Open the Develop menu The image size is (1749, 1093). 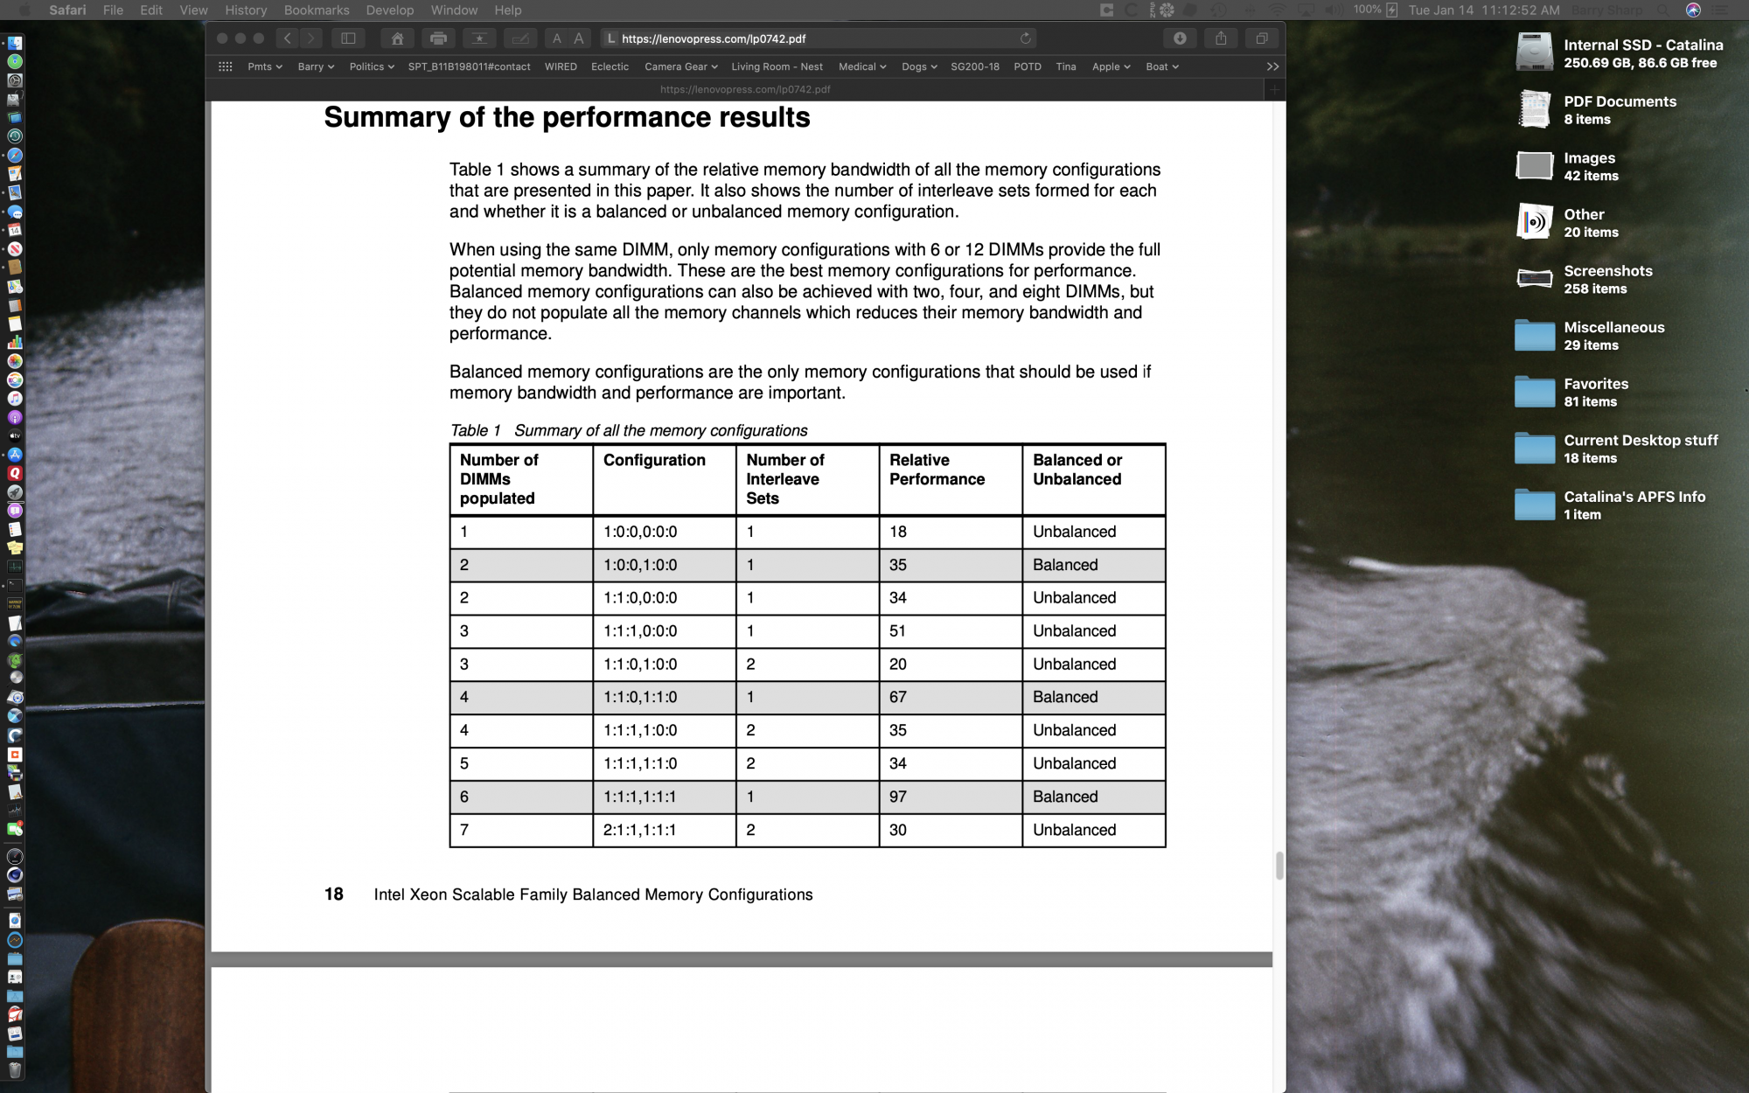point(389,10)
